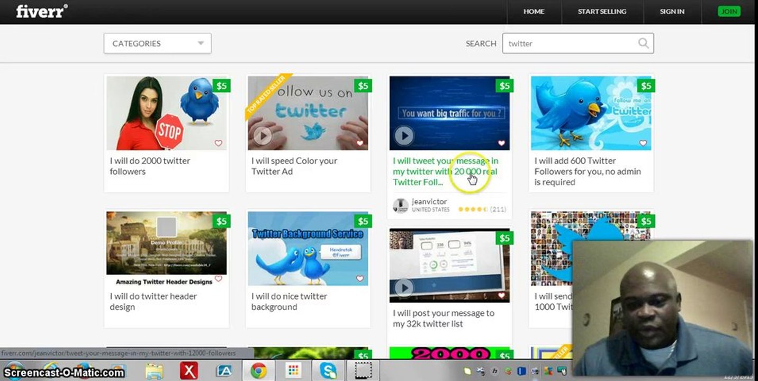
Task: Play the '32k twitter list' gig video
Action: (404, 288)
